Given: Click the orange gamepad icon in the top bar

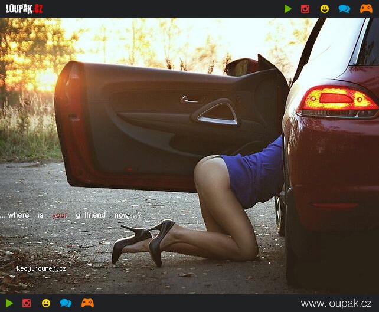Looking at the screenshot, I should point(366,9).
